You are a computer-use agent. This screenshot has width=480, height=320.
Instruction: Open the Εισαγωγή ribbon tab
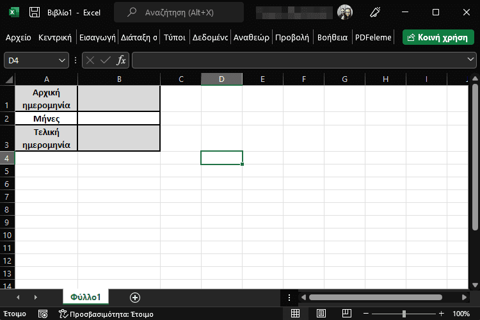coord(97,38)
